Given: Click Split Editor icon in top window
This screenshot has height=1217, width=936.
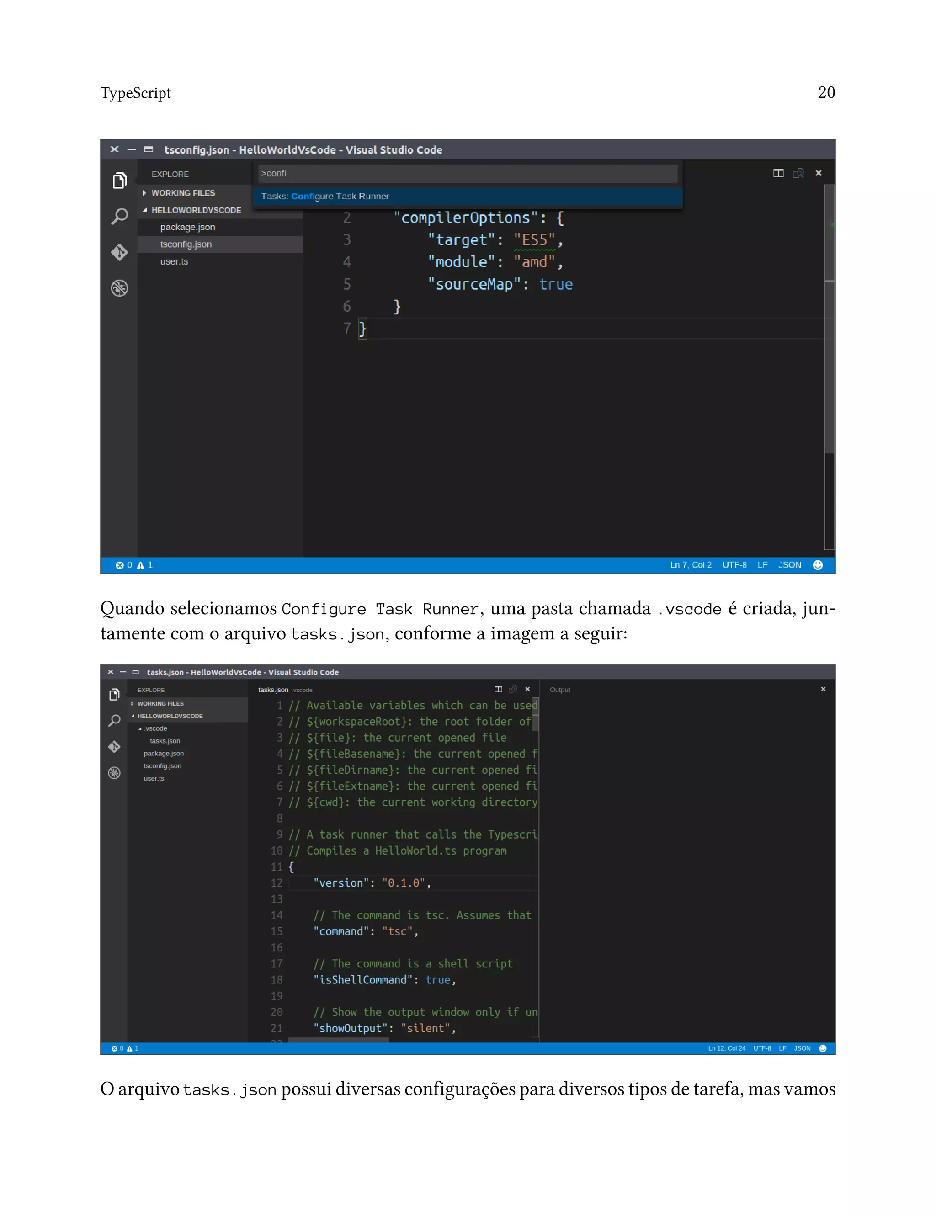Looking at the screenshot, I should [778, 173].
